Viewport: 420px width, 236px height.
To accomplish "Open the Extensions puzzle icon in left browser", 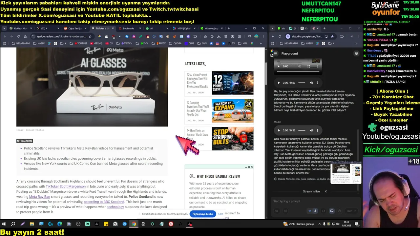I will coord(195,36).
